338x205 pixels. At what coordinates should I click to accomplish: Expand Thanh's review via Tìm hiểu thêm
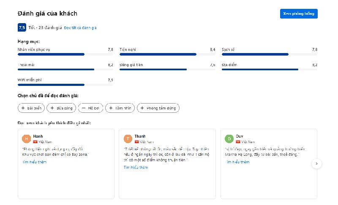(136, 167)
